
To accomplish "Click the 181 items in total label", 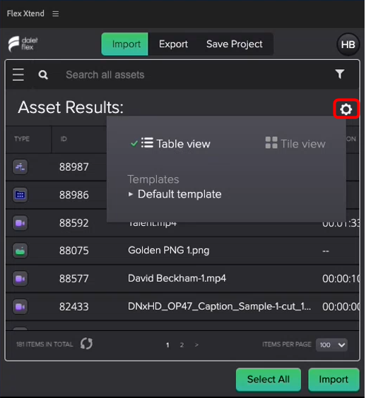I will coord(45,344).
